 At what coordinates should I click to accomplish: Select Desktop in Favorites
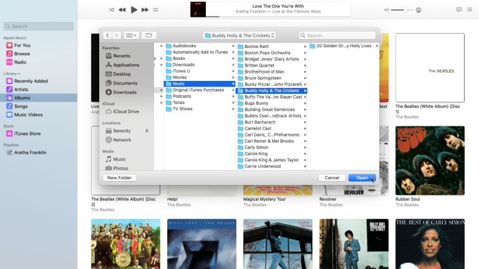click(x=122, y=74)
